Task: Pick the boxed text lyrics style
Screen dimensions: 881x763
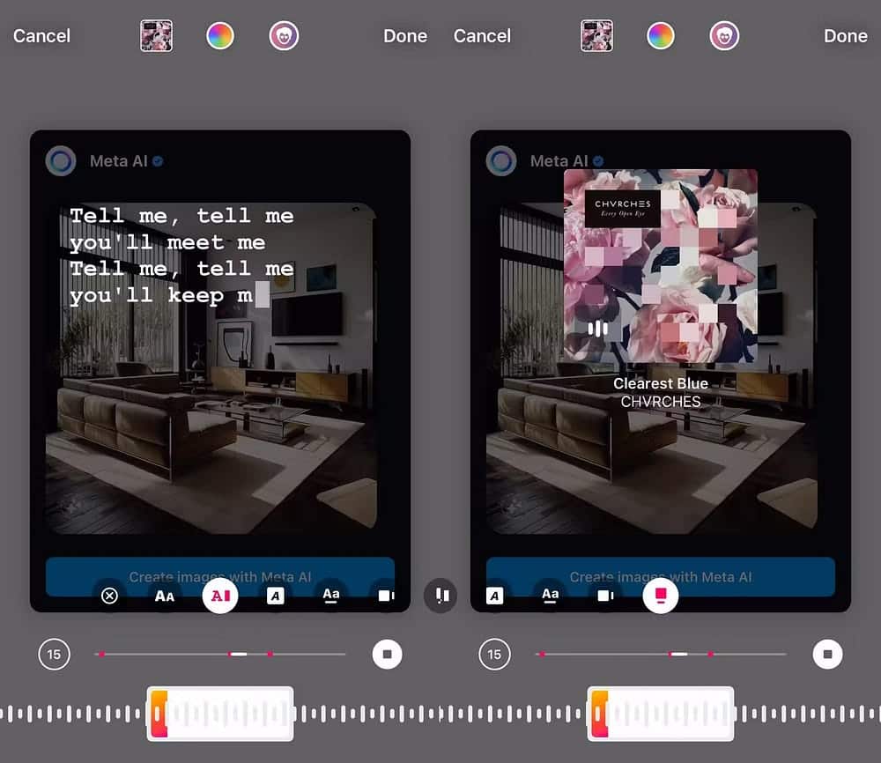Action: [275, 596]
